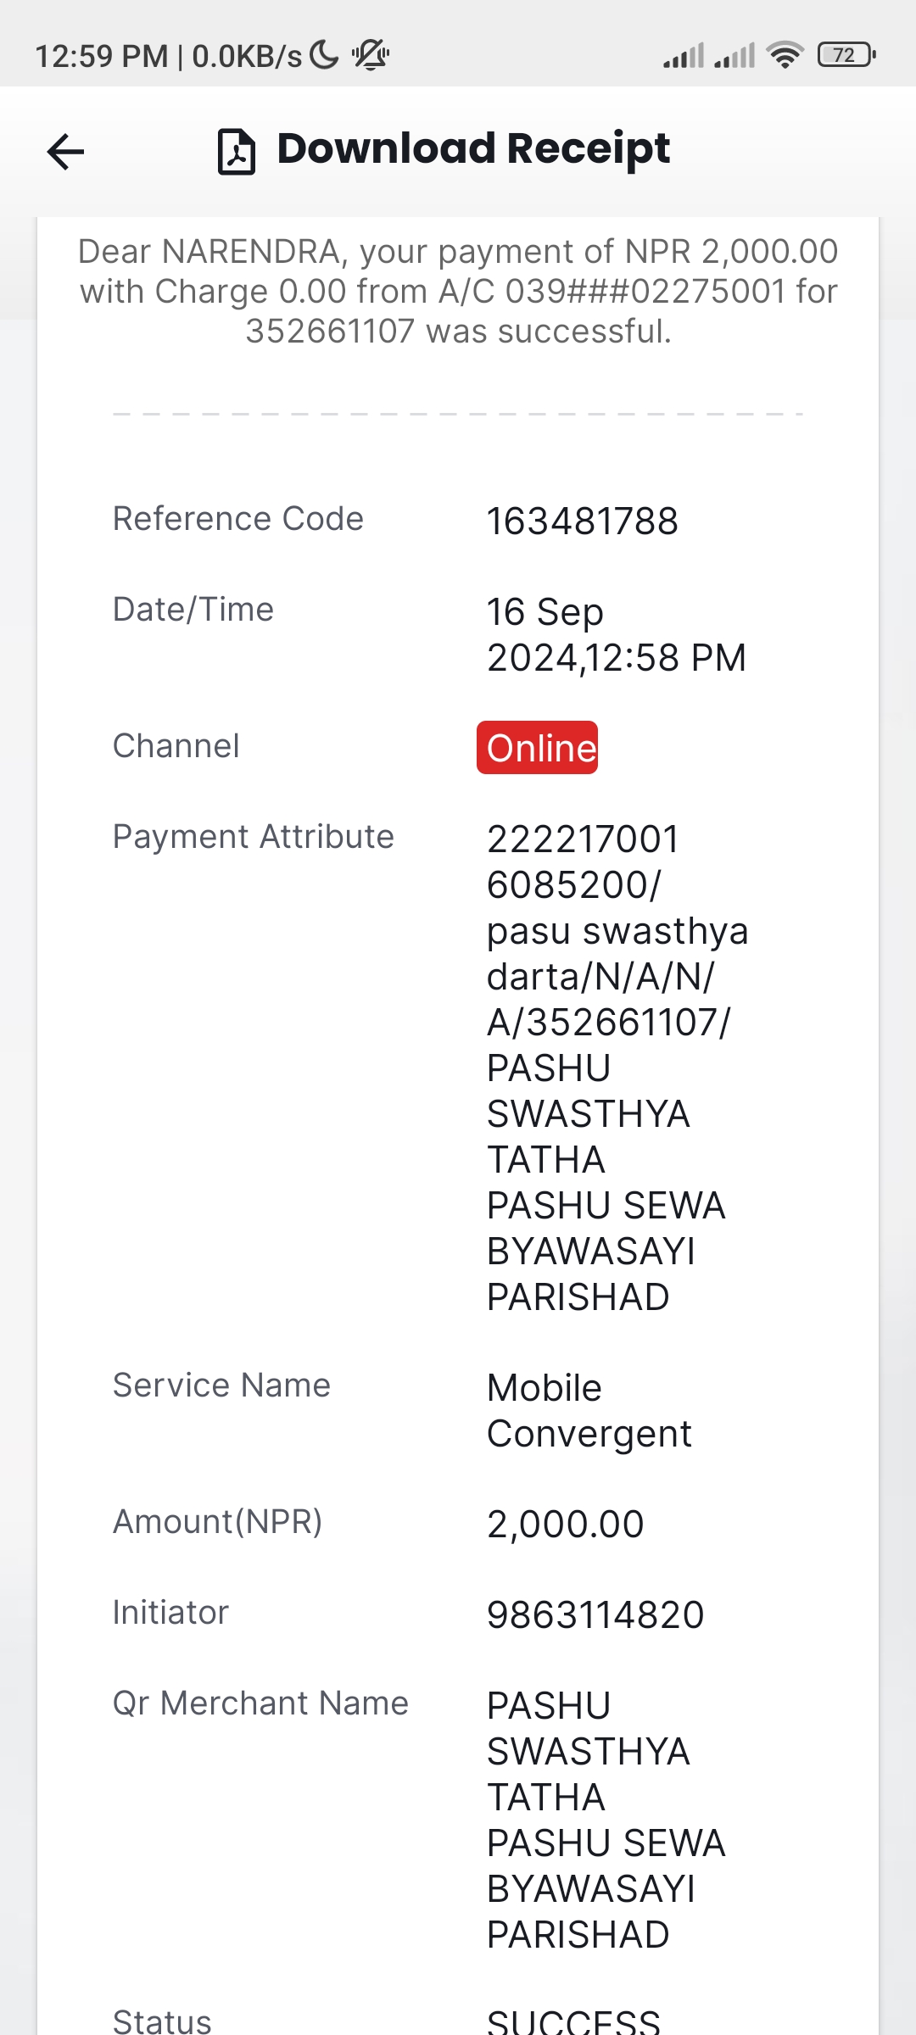Tap the Date/Time value 16 Sep 2024

tap(617, 635)
